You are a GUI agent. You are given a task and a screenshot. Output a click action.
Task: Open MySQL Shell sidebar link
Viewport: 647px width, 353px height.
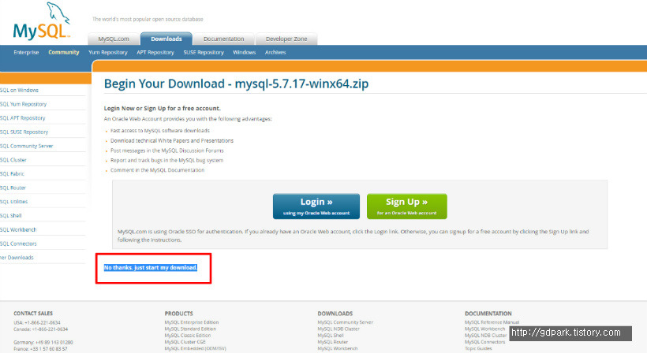[x=11, y=216]
